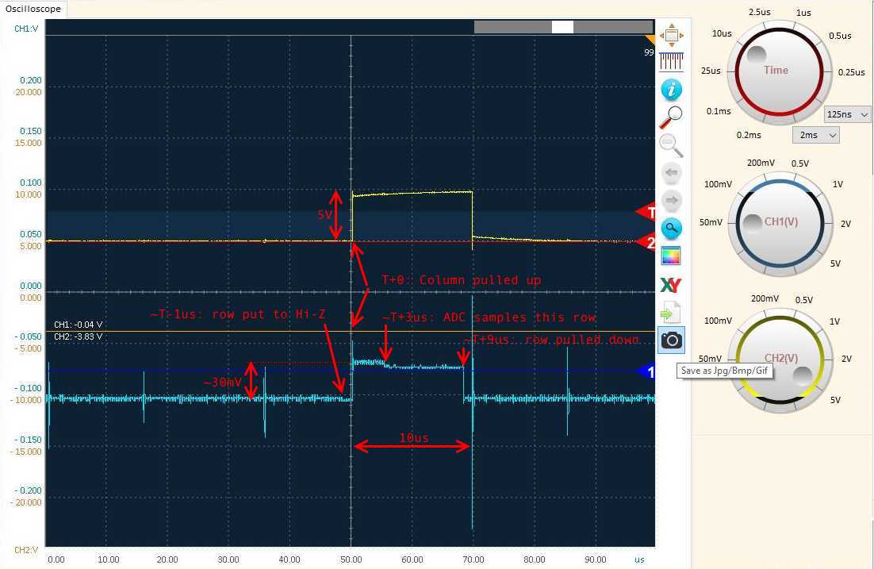The width and height of the screenshot is (874, 569).
Task: Select the red zoom-in magnifier
Action: point(671,117)
